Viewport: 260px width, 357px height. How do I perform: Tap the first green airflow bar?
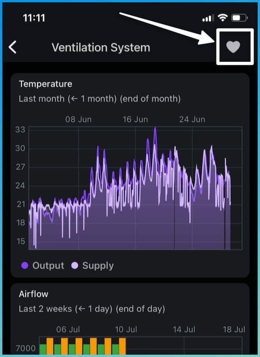click(43, 349)
